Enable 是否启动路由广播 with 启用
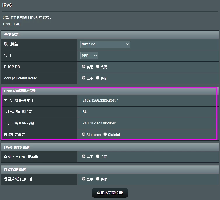The width and height of the screenshot is (220, 200). click(84, 179)
